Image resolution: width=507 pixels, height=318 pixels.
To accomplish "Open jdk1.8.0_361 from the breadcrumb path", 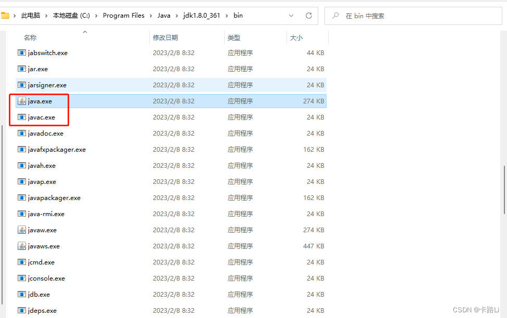I will (x=201, y=16).
